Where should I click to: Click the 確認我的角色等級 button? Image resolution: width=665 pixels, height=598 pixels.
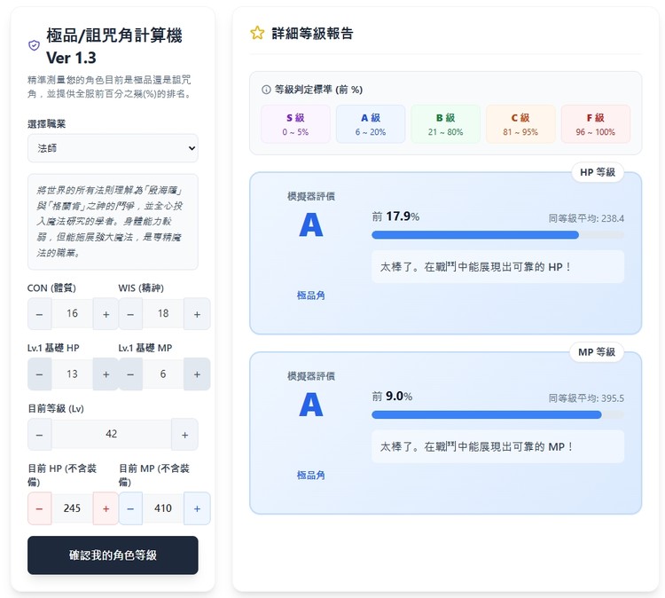[113, 555]
